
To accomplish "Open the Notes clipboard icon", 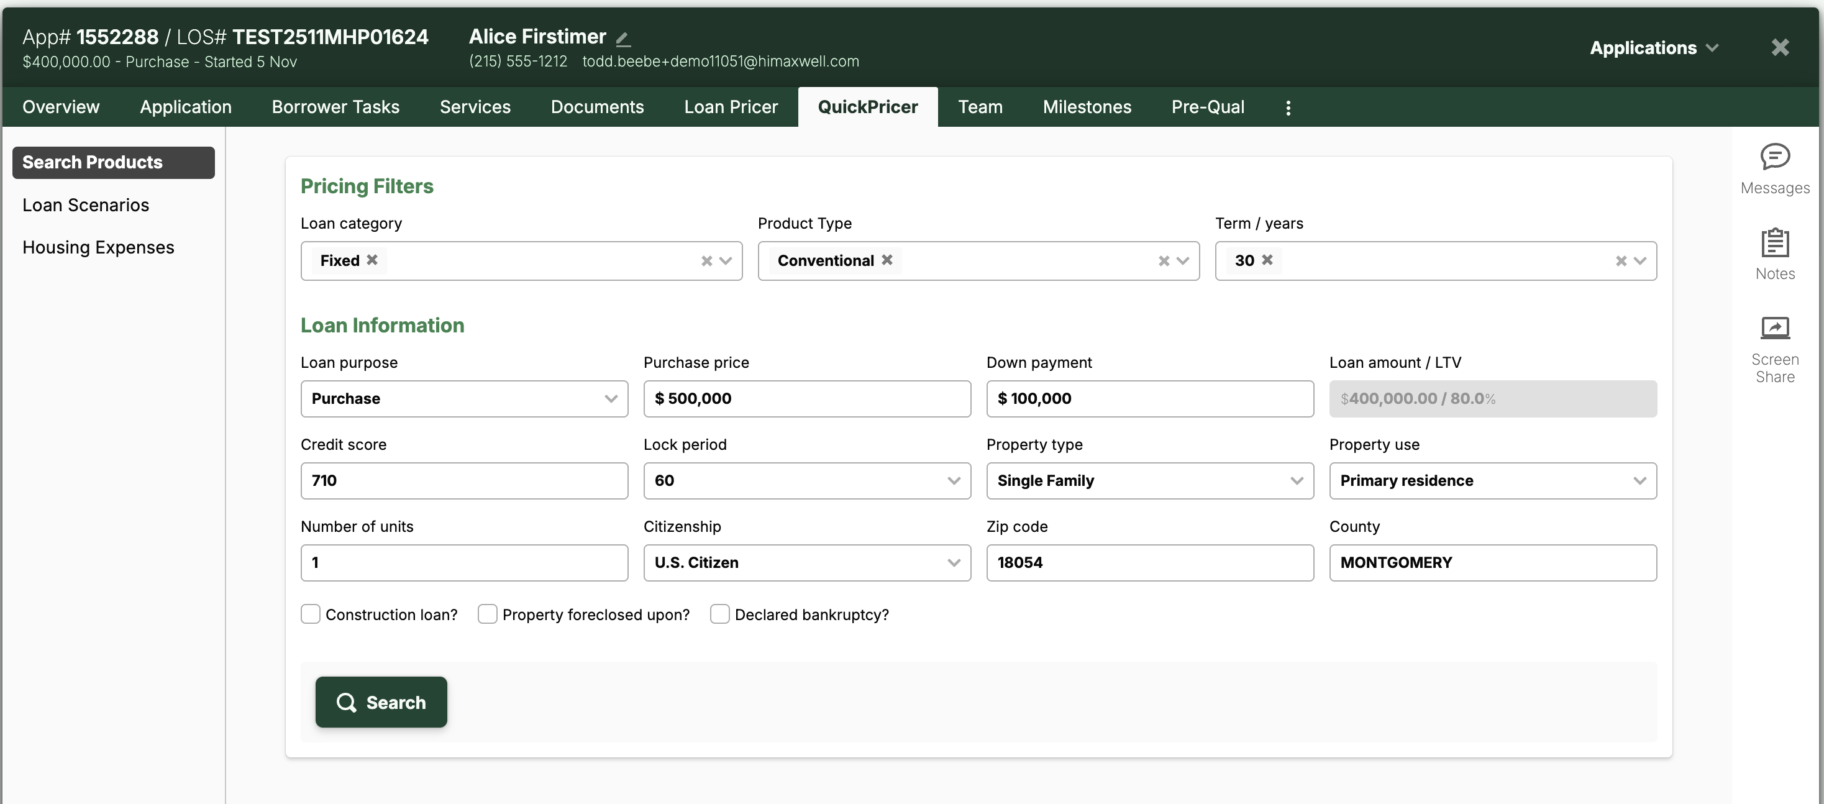I will tap(1774, 244).
